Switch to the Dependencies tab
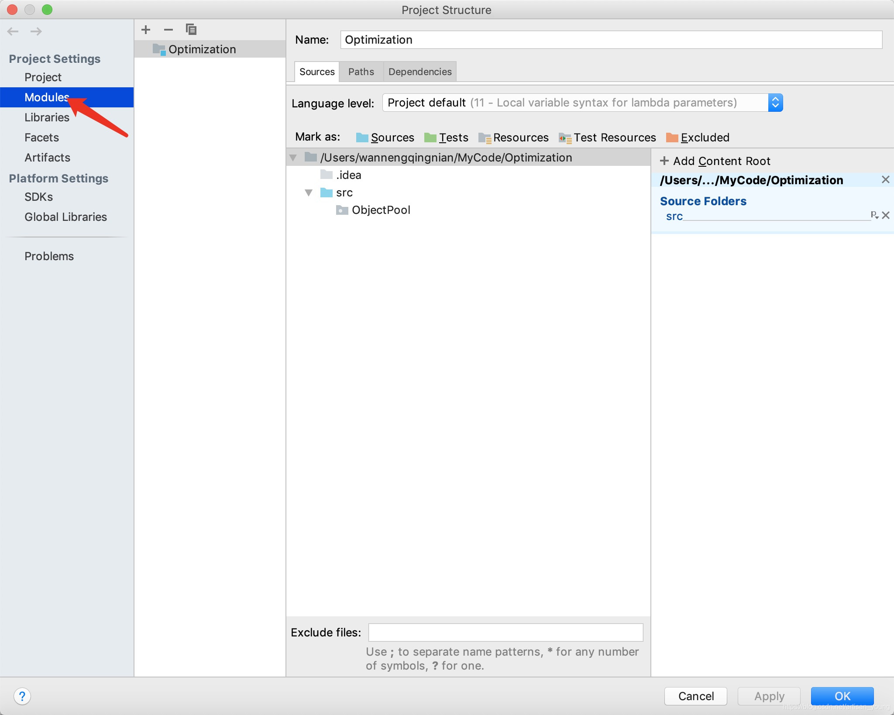The image size is (894, 715). [x=419, y=72]
